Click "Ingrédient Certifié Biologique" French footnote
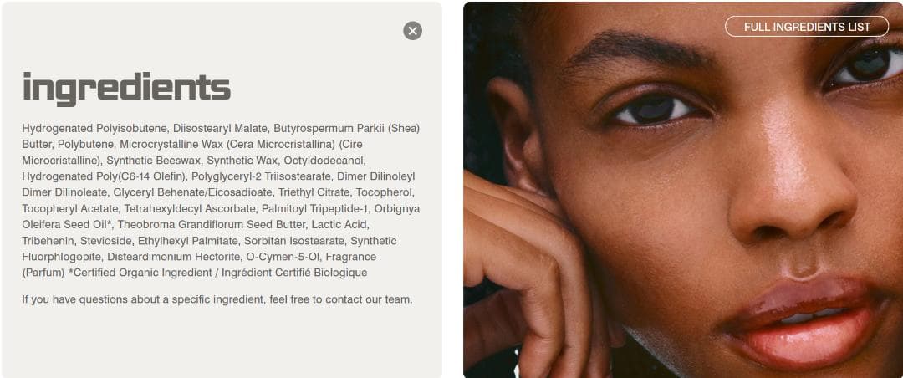The height and width of the screenshot is (378, 903). (294, 273)
